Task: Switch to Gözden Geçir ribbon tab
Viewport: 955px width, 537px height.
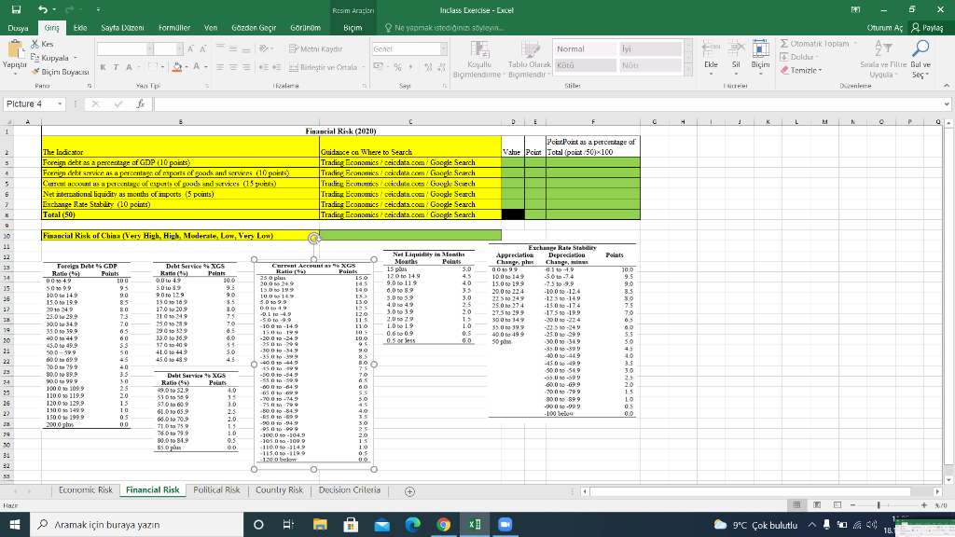Action: 254,28
